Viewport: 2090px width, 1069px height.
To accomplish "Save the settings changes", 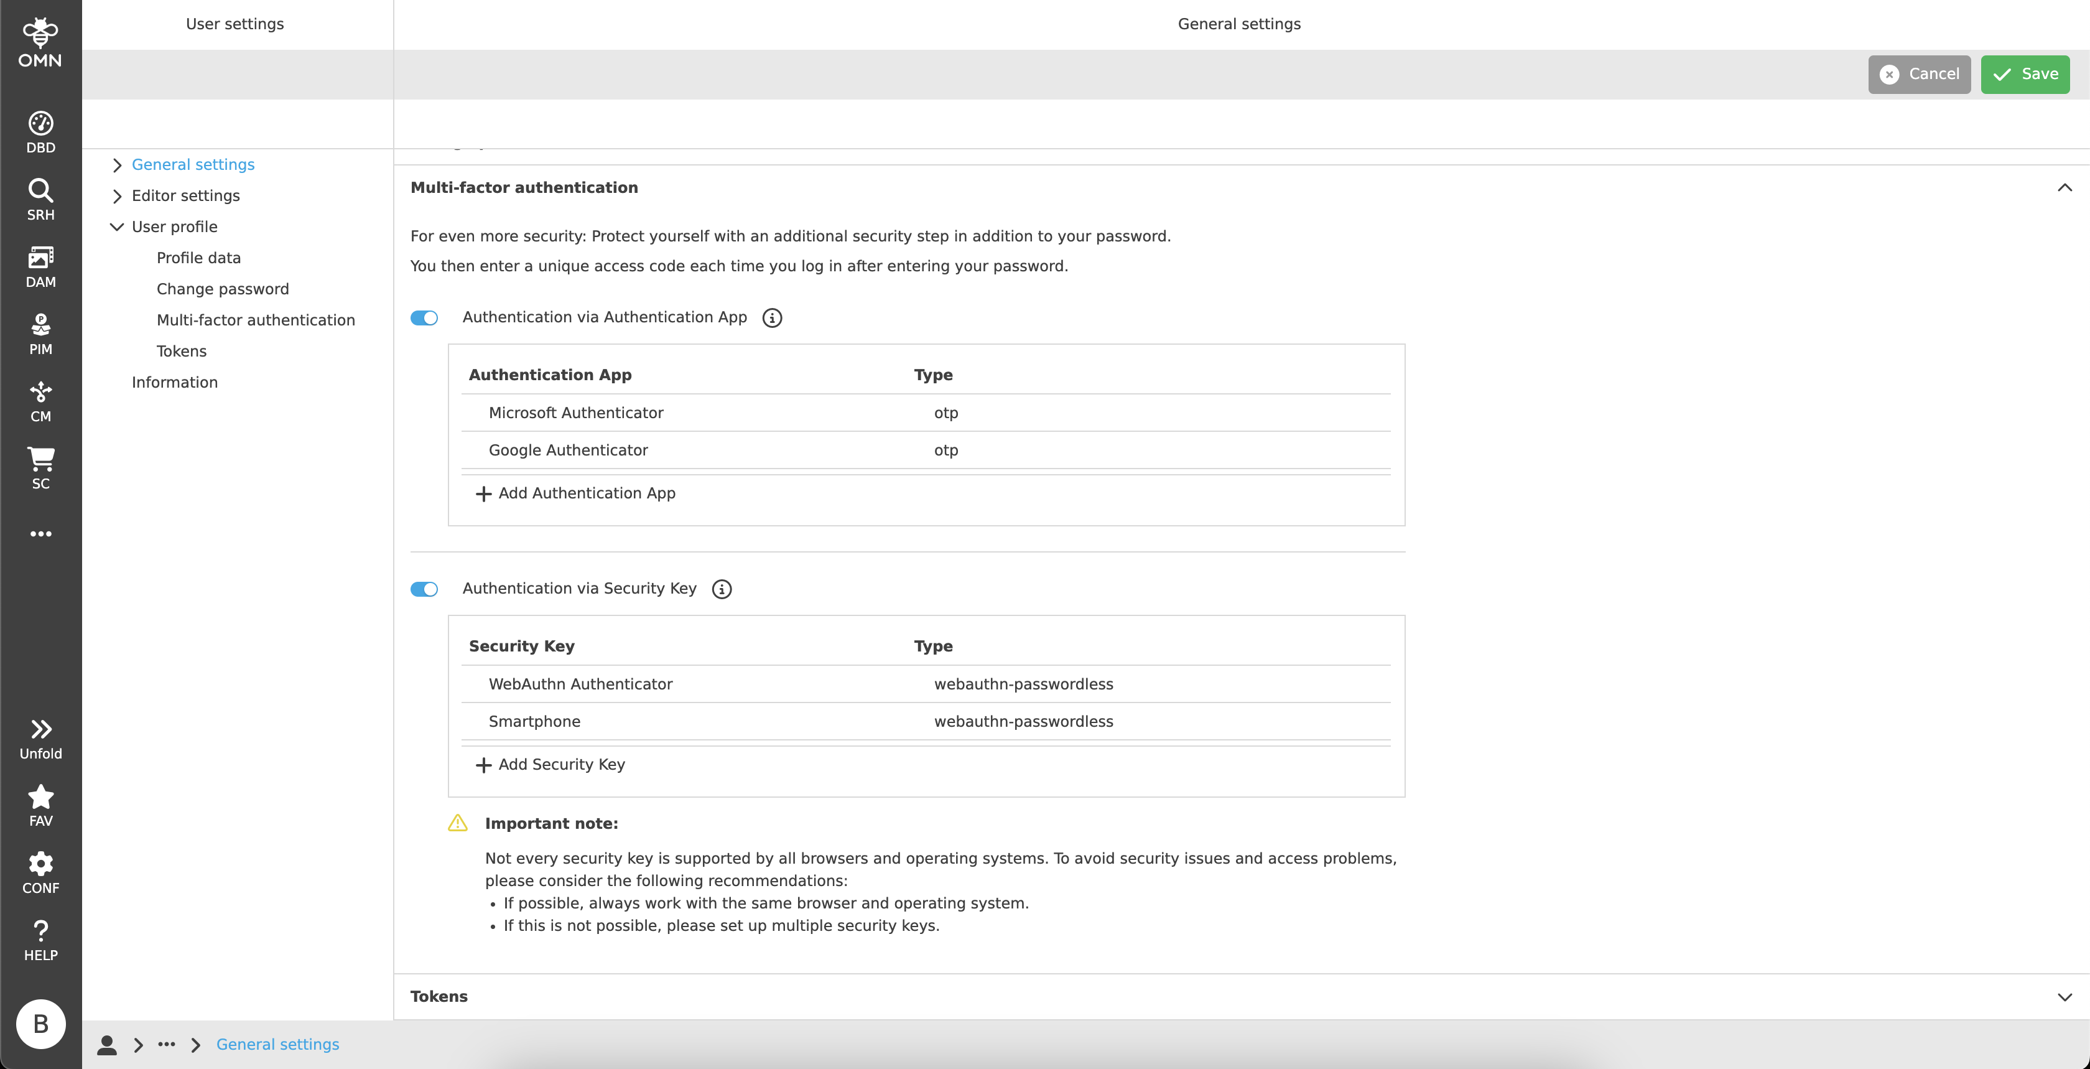I will click(x=2025, y=74).
